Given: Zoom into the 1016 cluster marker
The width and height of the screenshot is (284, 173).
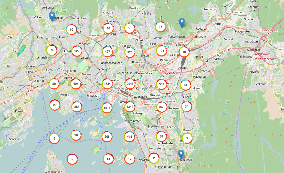Looking at the screenshot, I should [107, 108].
